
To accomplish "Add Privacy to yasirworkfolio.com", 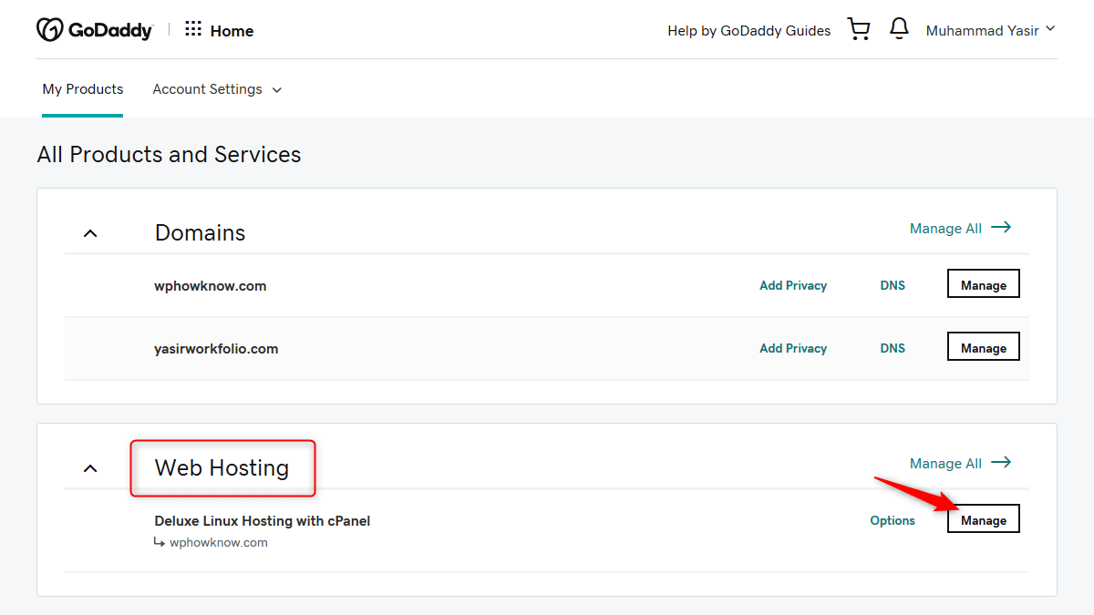I will [793, 348].
